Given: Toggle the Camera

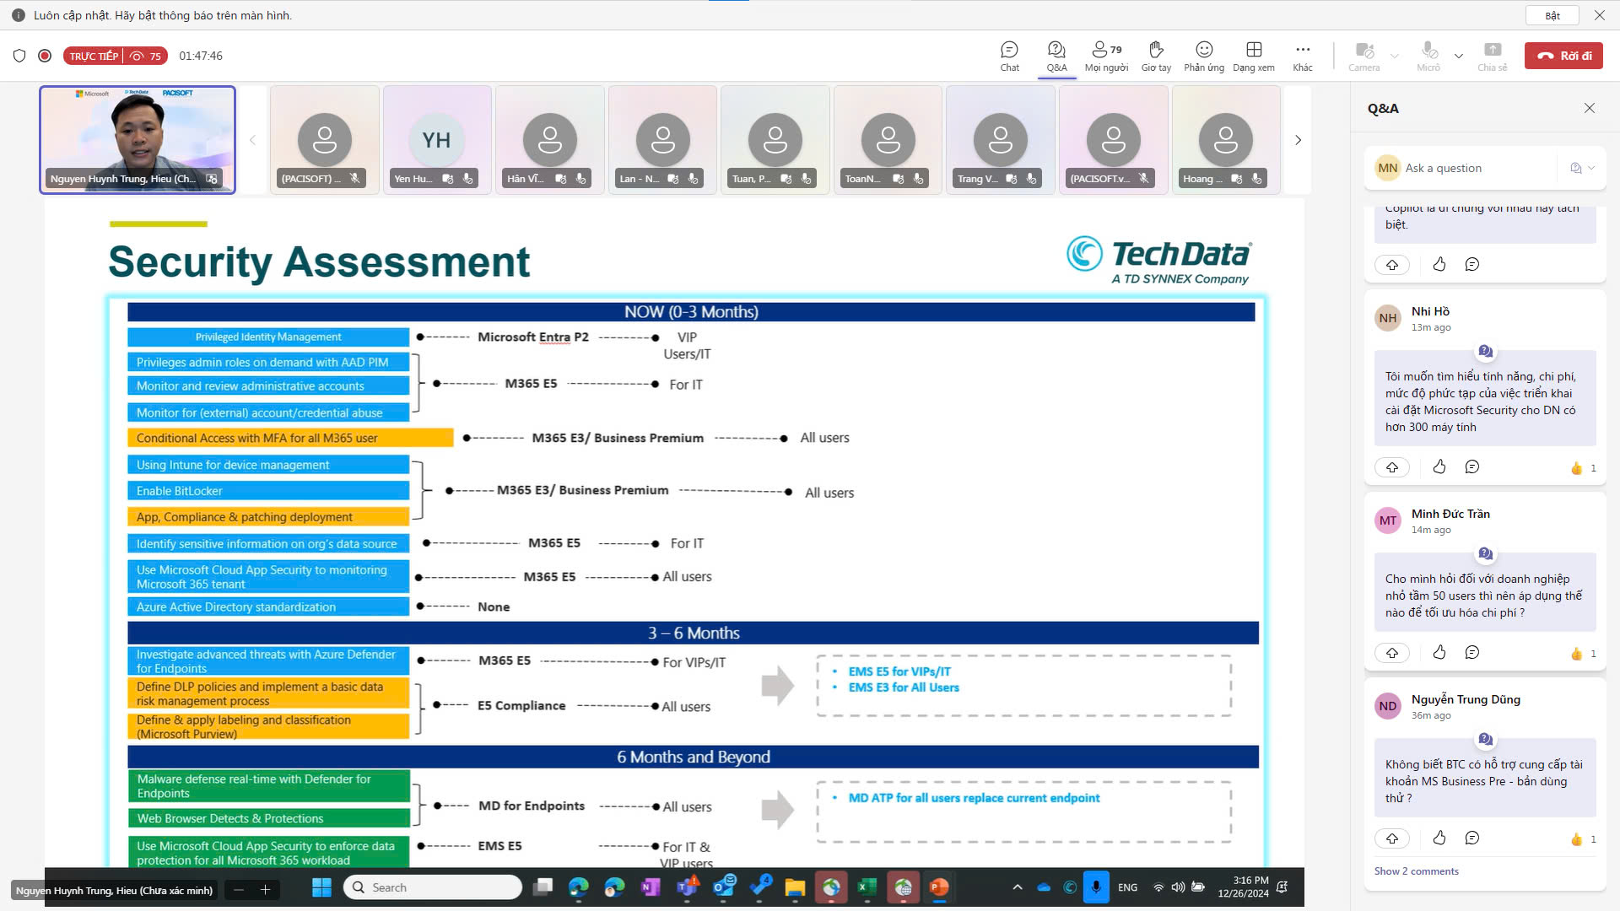Looking at the screenshot, I should [x=1363, y=56].
